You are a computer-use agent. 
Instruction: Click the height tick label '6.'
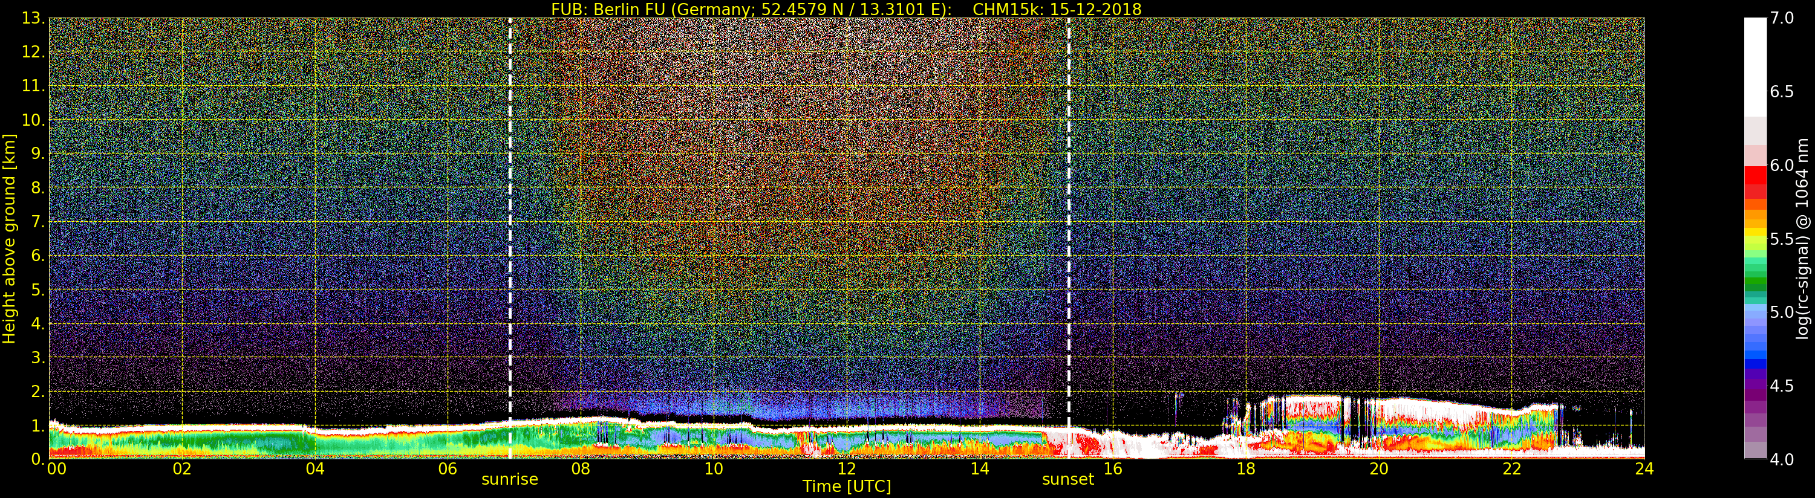(37, 256)
